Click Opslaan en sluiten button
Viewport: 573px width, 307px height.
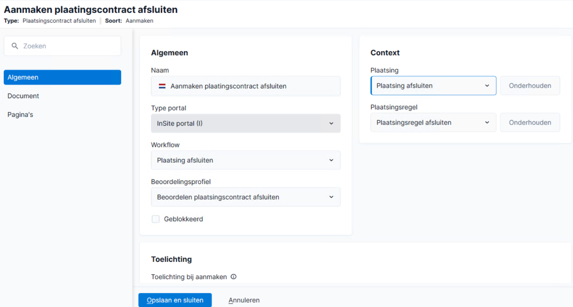click(175, 300)
